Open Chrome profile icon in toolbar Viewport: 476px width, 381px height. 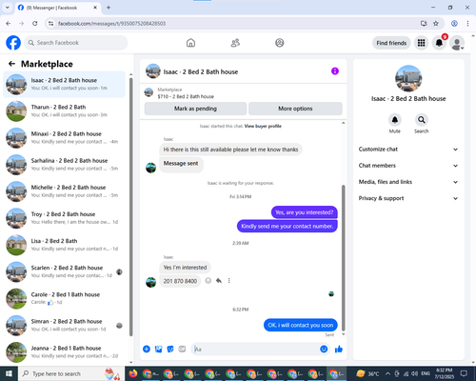click(x=454, y=24)
